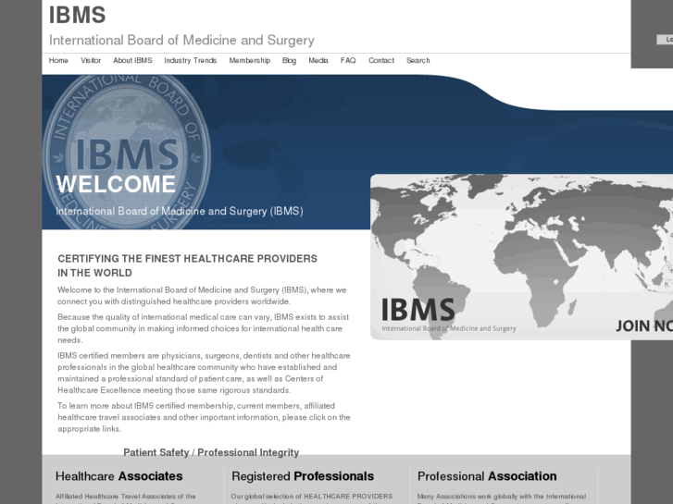
Task: Click the partially visible login button at top right
Action: [x=665, y=40]
